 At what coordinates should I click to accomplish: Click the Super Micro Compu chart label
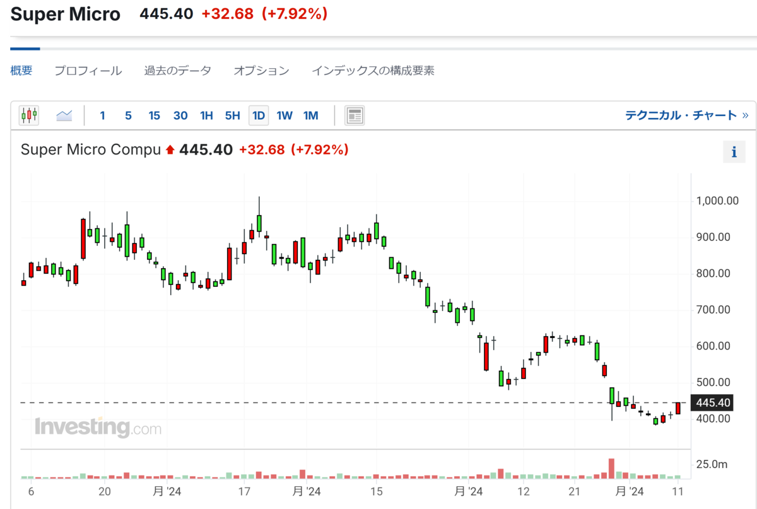pyautogui.click(x=91, y=150)
